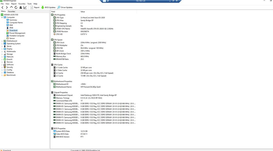This screenshot has height=151, width=273.
Task: Go back with the left arrow toolbar icon
Action: click(x=2, y=7)
